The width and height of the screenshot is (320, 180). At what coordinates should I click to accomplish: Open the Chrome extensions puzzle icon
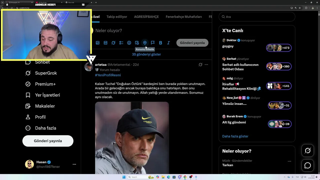click(306, 8)
